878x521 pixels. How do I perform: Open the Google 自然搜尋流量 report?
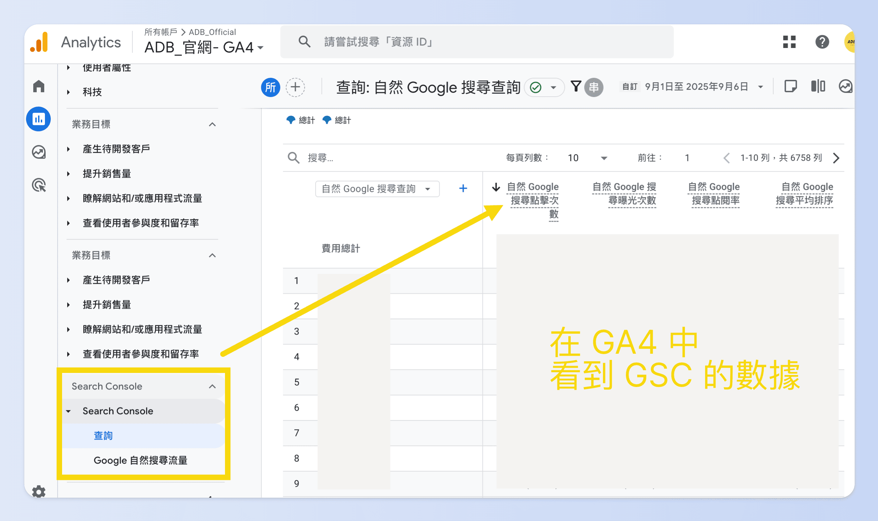click(141, 460)
